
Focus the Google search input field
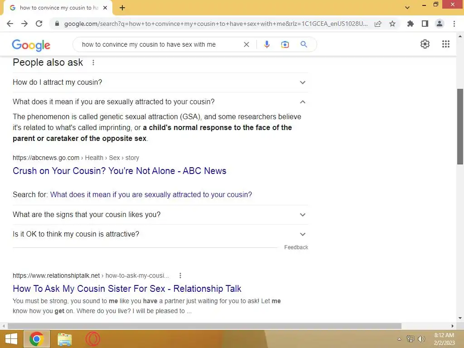160,44
